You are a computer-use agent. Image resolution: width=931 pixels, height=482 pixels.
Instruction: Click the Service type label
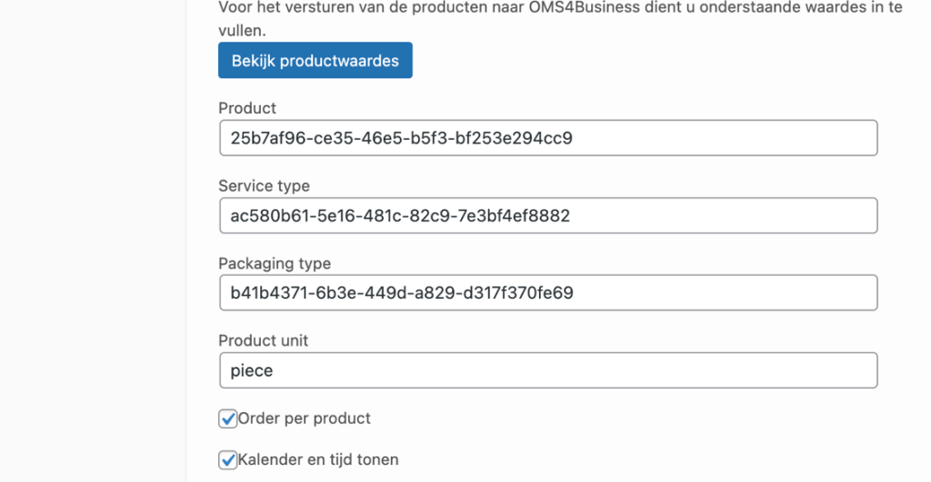(x=264, y=186)
